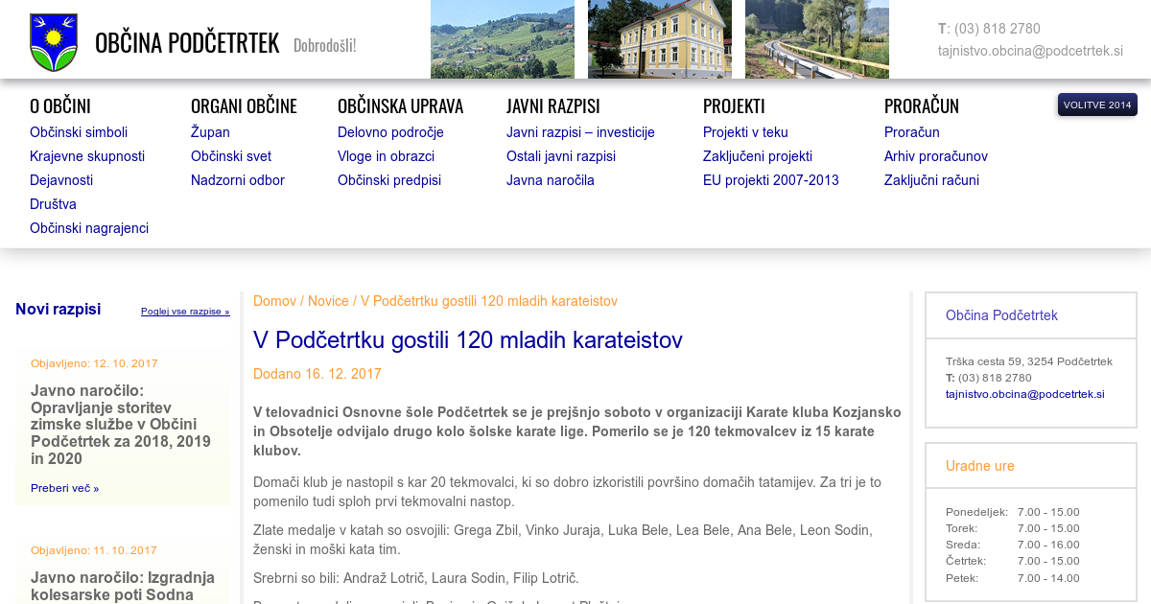Click the sidebar tajnistvo.obcina@podcetrtek.si email link
1151x604 pixels.
[1024, 394]
